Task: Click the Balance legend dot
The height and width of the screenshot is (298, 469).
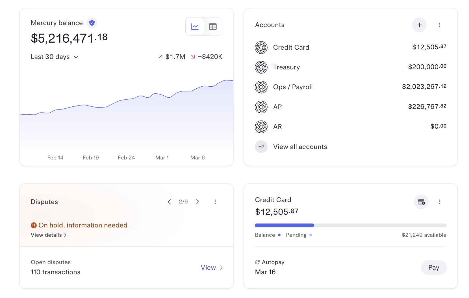Action: (x=279, y=235)
